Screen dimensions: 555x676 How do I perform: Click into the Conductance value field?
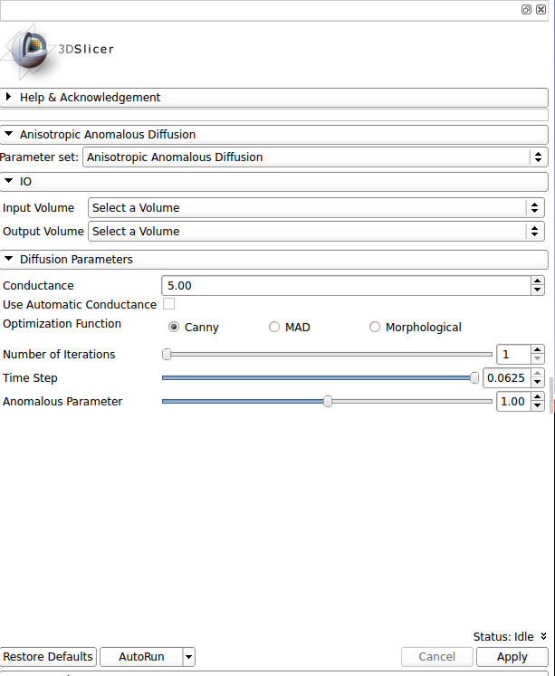(x=344, y=286)
